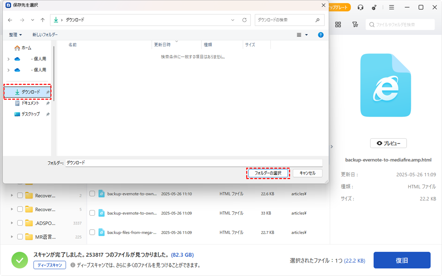
Task: Click the キャンセル button
Action: [x=308, y=173]
